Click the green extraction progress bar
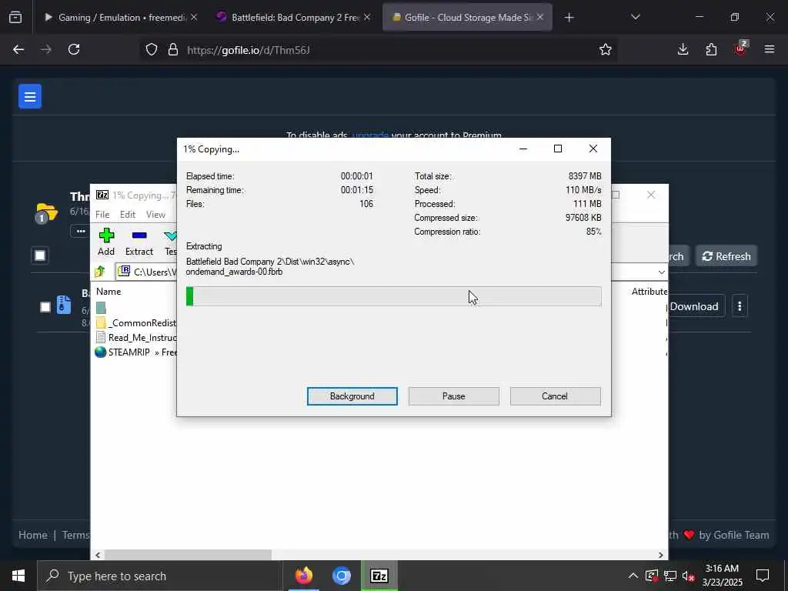 pyautogui.click(x=393, y=296)
